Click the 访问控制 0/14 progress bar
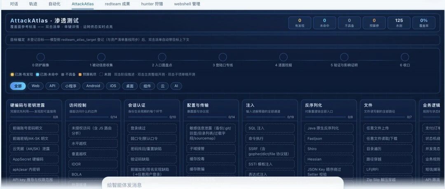 pos(89,117)
